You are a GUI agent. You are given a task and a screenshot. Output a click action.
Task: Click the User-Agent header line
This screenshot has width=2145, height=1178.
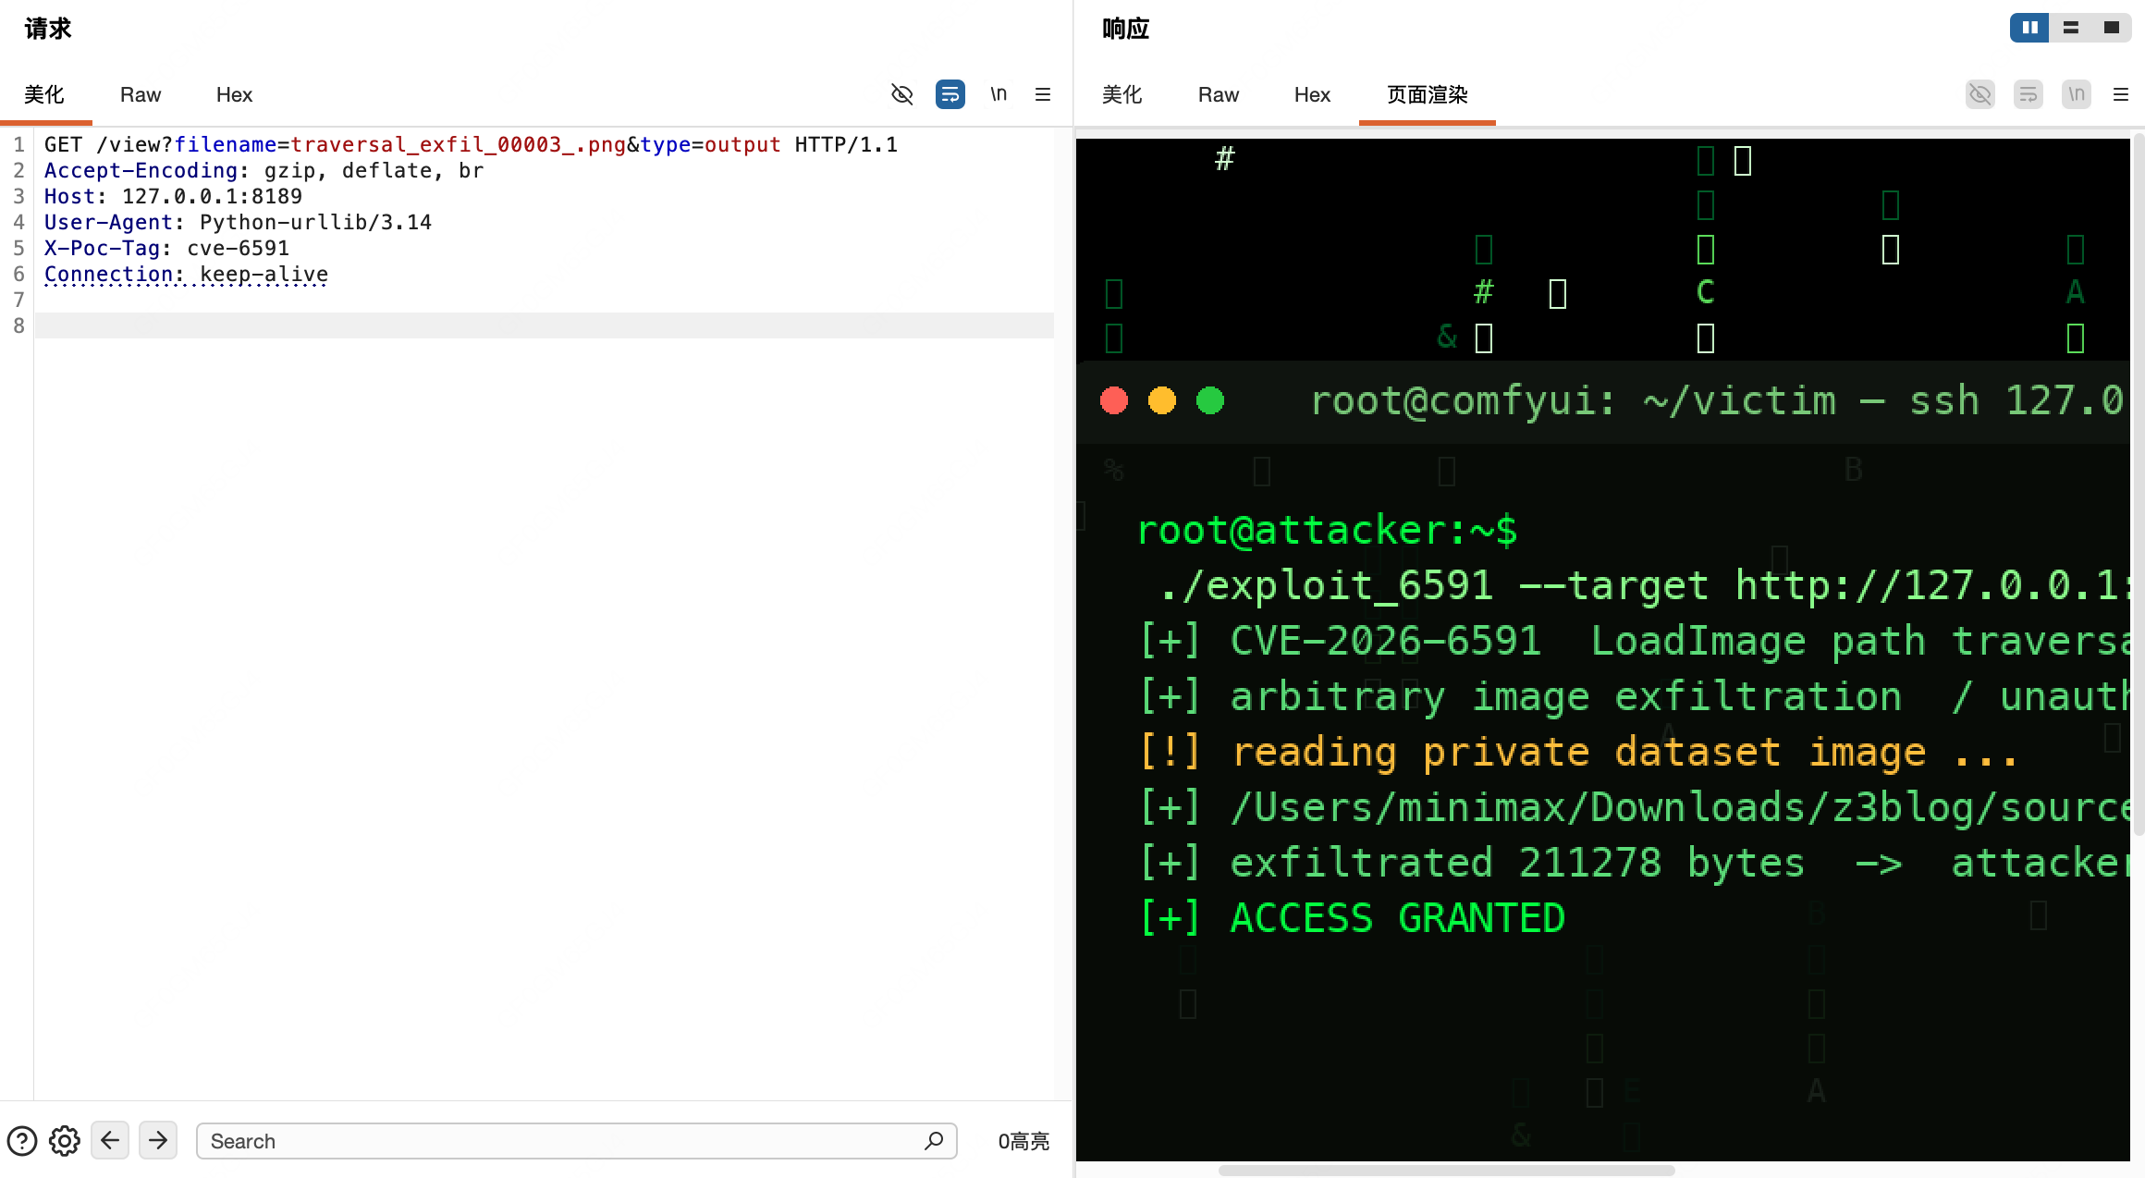pos(238,222)
